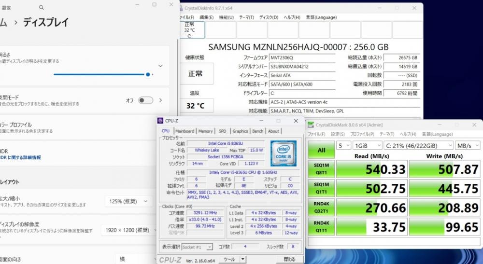Open the 言語(Language) menu in CrystalDiskMark
The width and height of the screenshot is (483, 264).
[437, 134]
